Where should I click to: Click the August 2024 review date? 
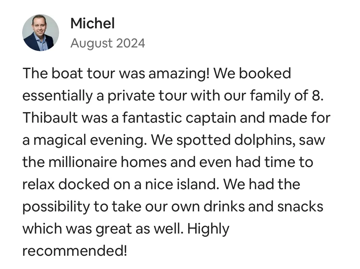pos(107,43)
